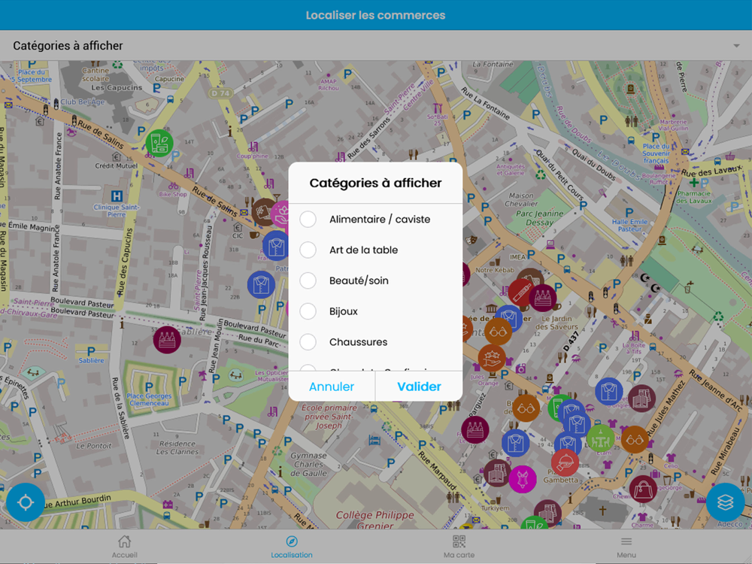752x564 pixels.
Task: Switch to the Localisation tab
Action: 292,547
